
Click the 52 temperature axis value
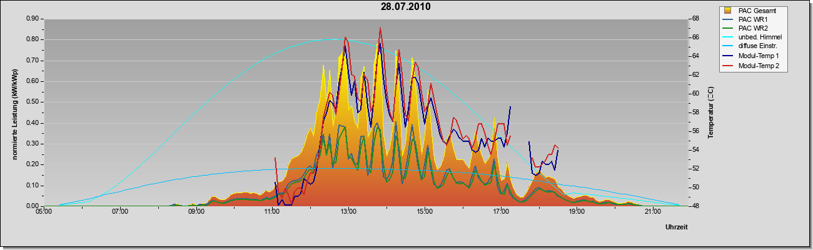click(695, 169)
